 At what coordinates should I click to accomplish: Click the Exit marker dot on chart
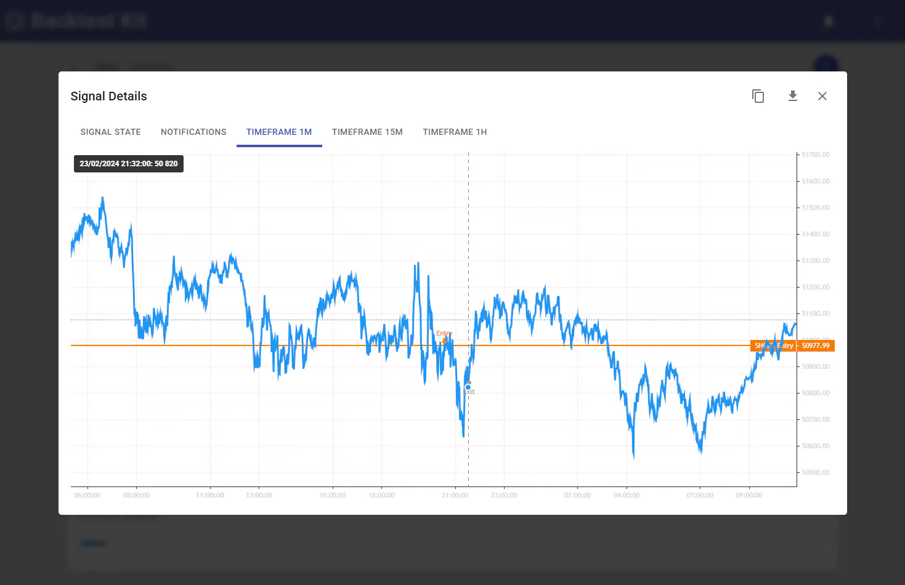(468, 387)
